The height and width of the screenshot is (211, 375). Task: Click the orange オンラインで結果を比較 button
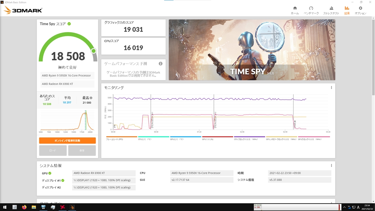[67, 141]
